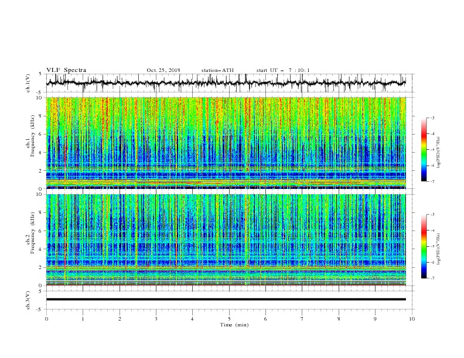Click the "-3" tick on ch.1 color bar

(x=432, y=118)
